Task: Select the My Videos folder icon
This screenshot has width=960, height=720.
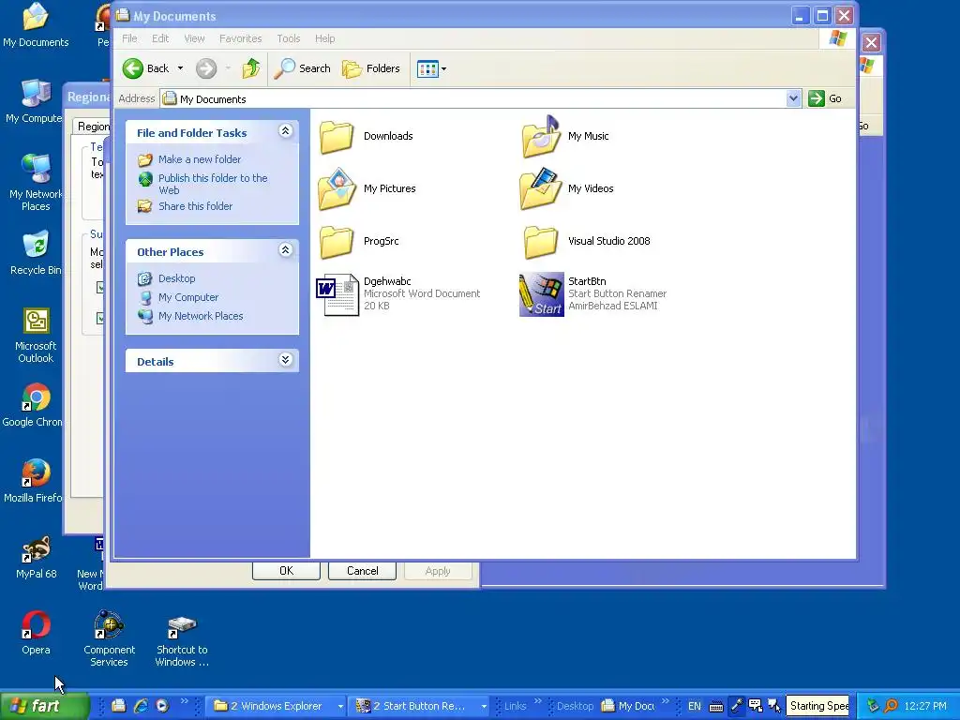Action: (541, 188)
